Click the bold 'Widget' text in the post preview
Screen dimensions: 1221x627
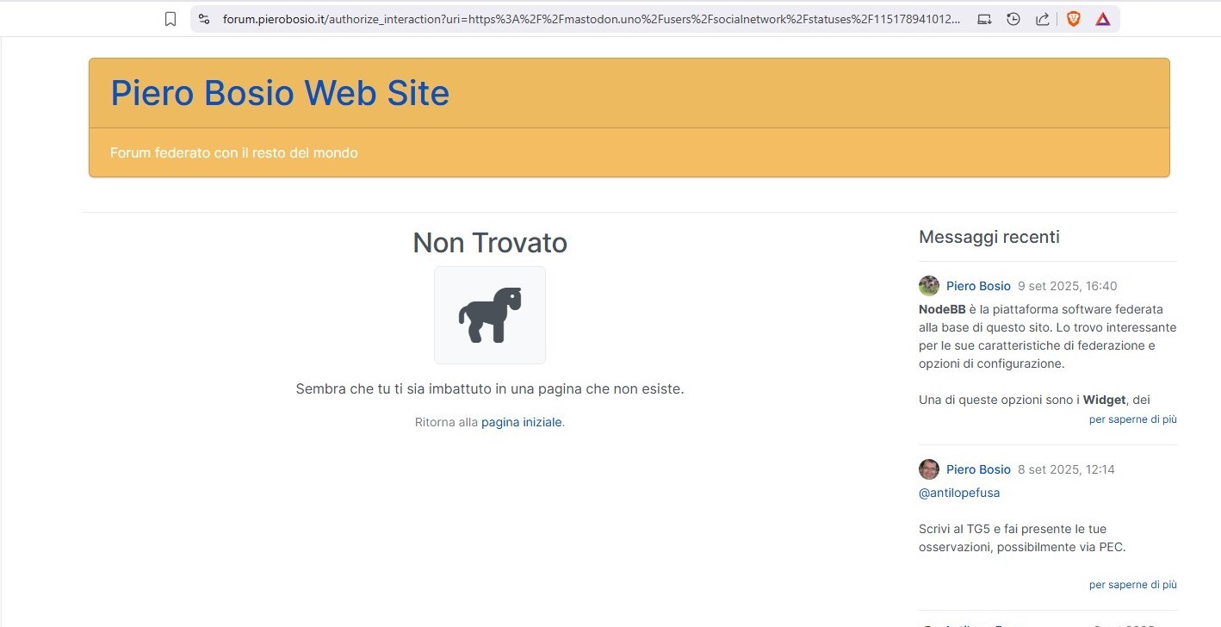(1104, 399)
